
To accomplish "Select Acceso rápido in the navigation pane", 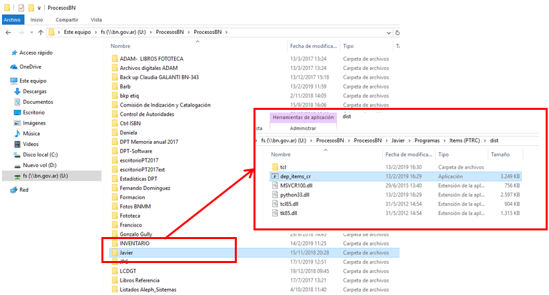I will pos(36,53).
